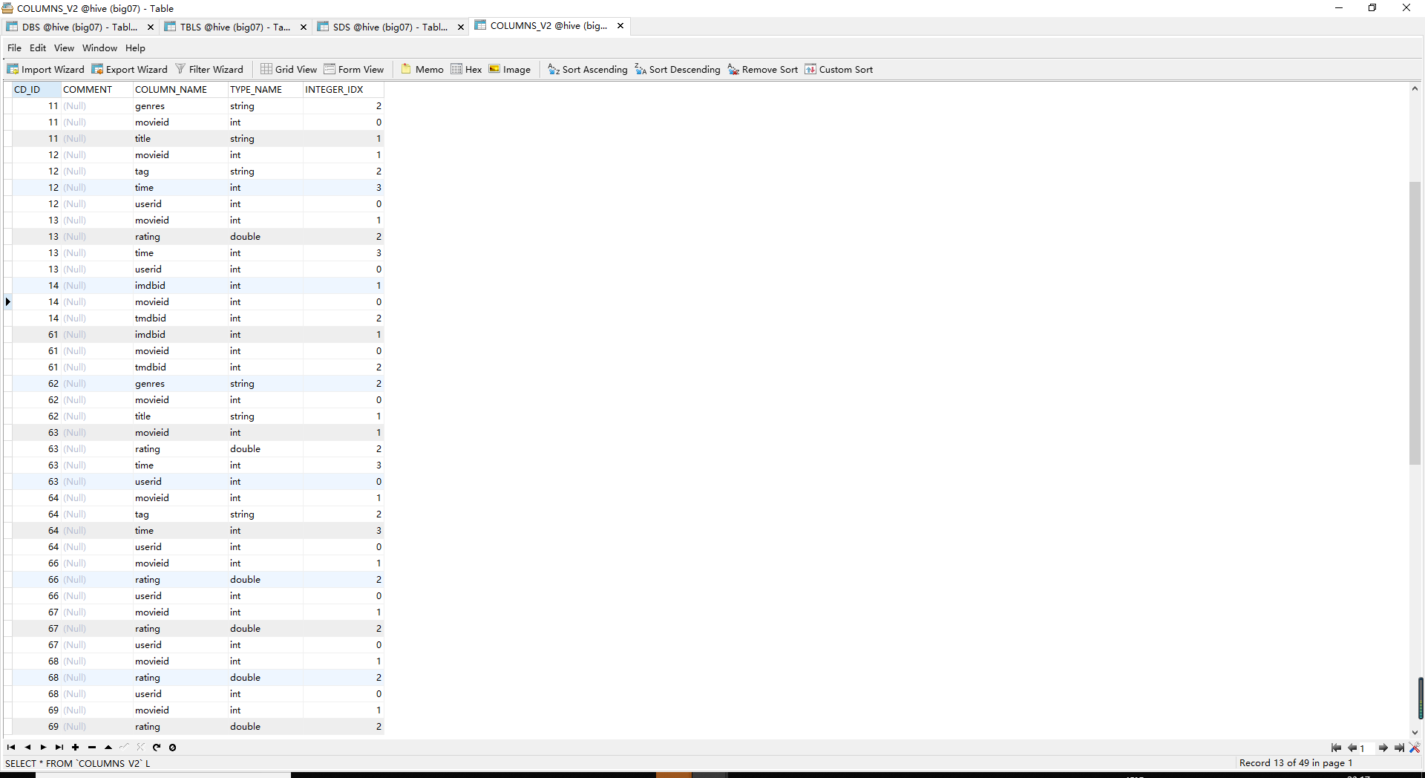Viewport: 1425px width, 778px height.
Task: Go to last record
Action: 59,748
